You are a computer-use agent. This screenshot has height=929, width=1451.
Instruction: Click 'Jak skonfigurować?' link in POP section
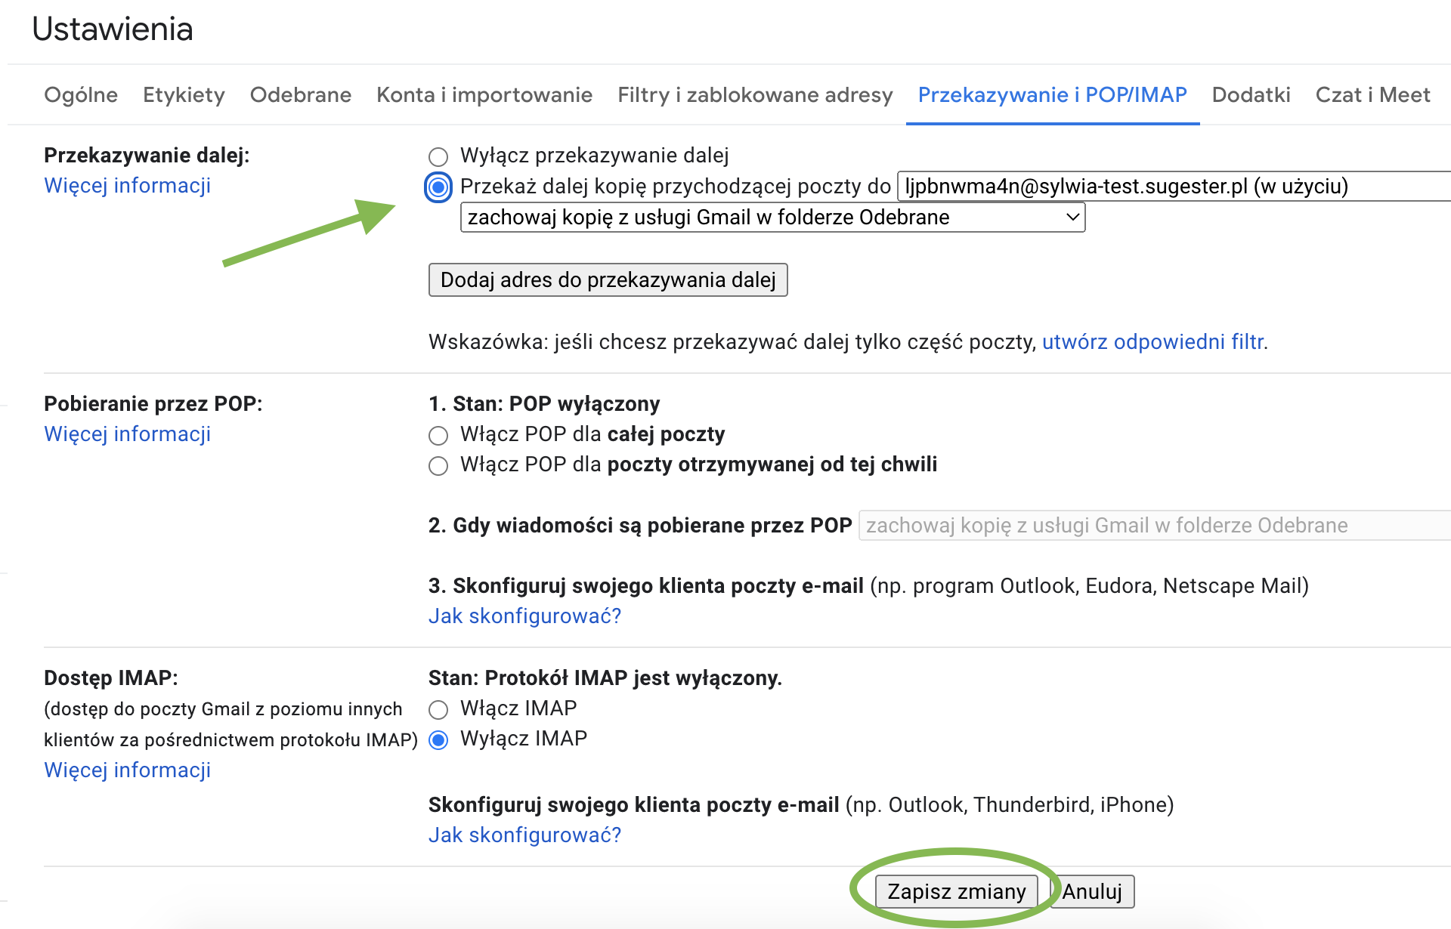[x=524, y=616]
